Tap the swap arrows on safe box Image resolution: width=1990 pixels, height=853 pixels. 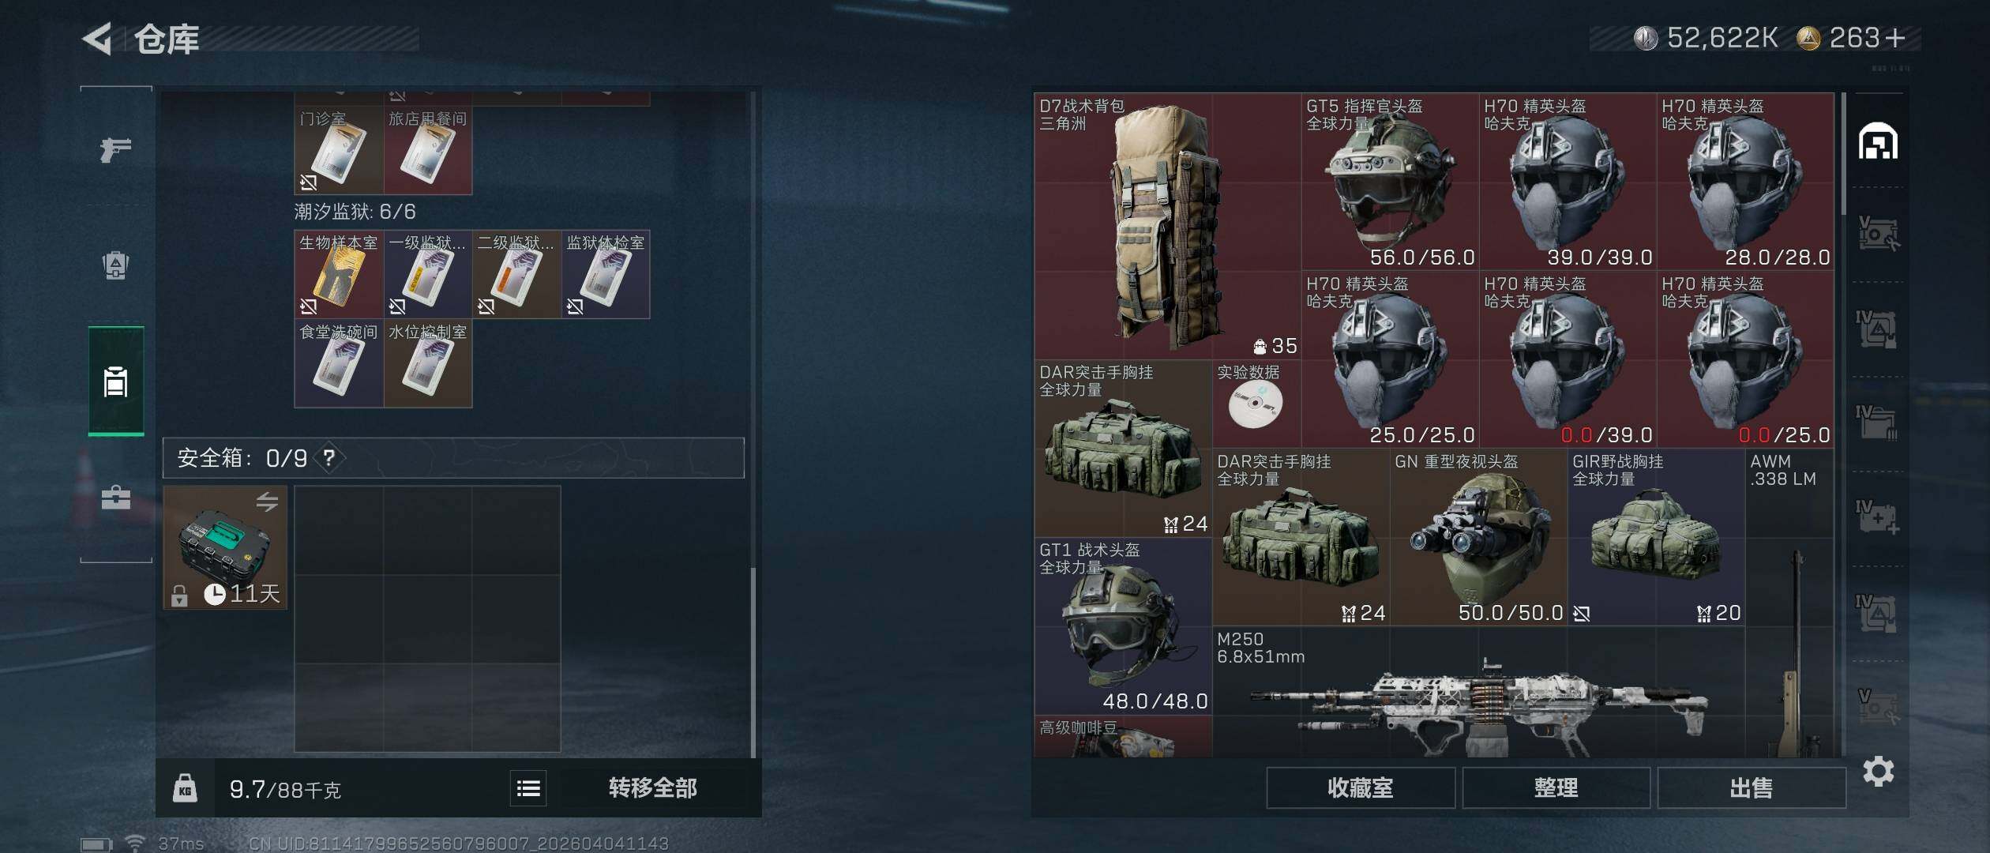coord(267,501)
